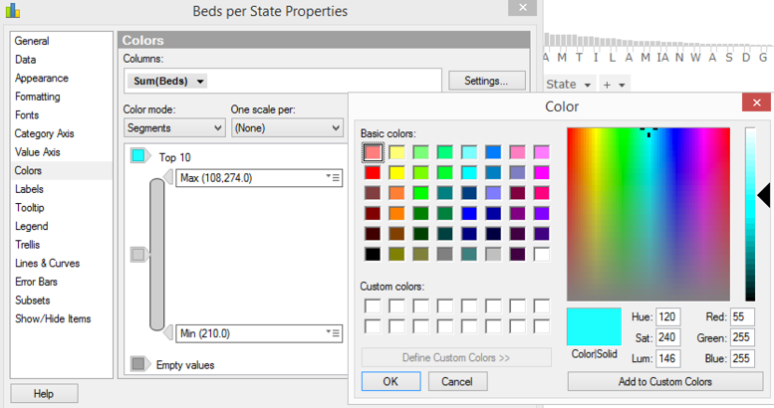Select the black basic color swatch
Screen dimensions: 774x408
(372, 254)
